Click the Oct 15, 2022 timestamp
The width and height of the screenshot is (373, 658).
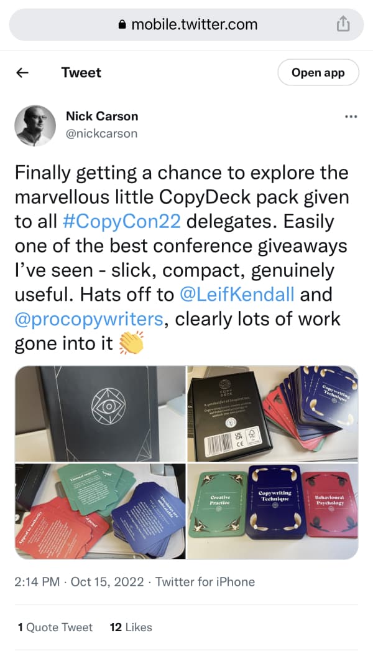click(x=107, y=582)
